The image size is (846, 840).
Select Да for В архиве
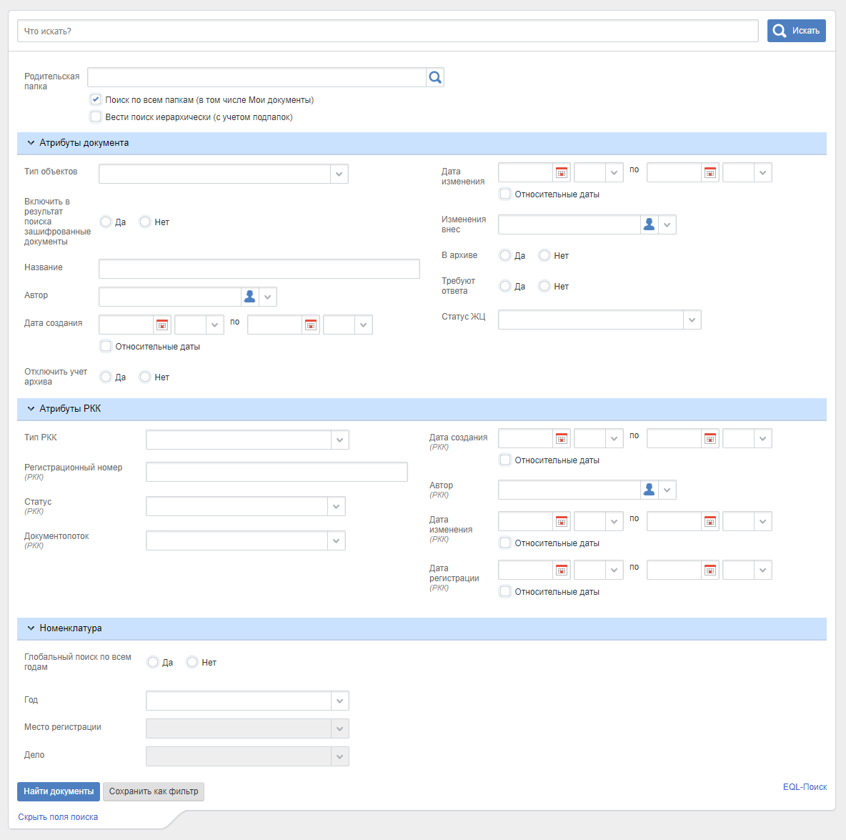pos(505,255)
